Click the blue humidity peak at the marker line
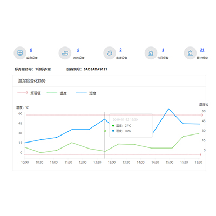The height and width of the screenshot is (216, 216). [105, 119]
